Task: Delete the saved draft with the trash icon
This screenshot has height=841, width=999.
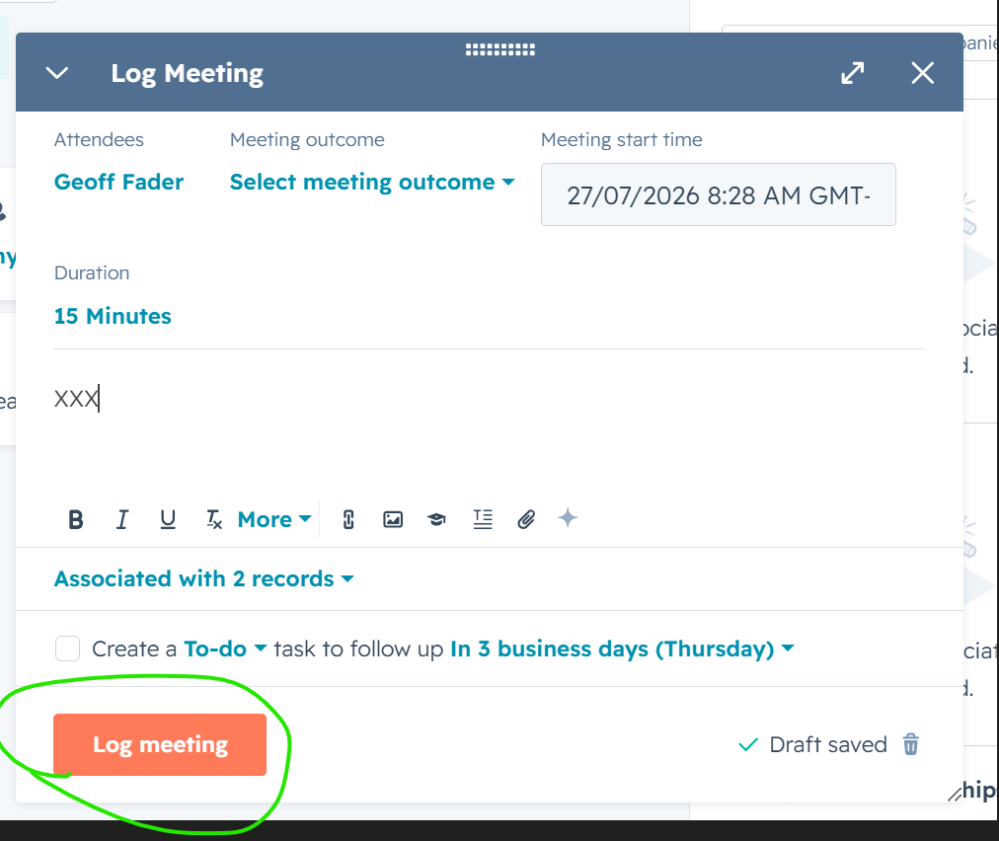Action: [911, 744]
